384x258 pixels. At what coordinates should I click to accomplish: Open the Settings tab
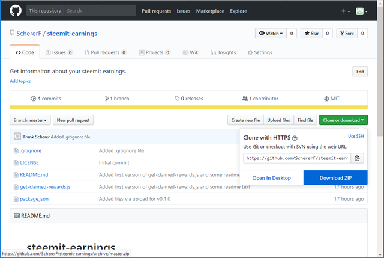click(260, 52)
